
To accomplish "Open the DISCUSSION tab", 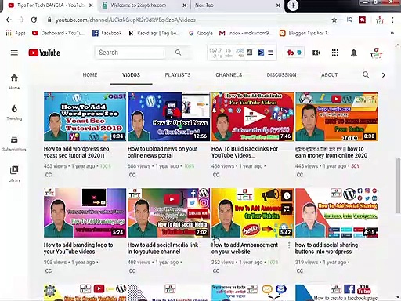I will pos(281,75).
